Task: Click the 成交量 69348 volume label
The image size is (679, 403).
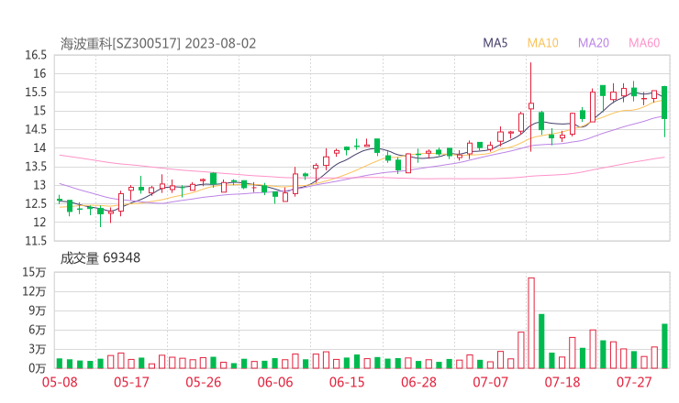Action: point(100,258)
